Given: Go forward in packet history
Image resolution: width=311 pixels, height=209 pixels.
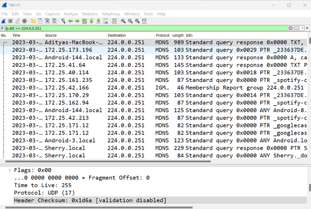Looking at the screenshot, I should coord(77,21).
